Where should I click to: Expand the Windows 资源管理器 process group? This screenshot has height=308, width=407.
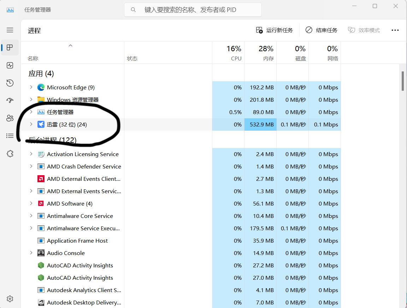pos(31,99)
